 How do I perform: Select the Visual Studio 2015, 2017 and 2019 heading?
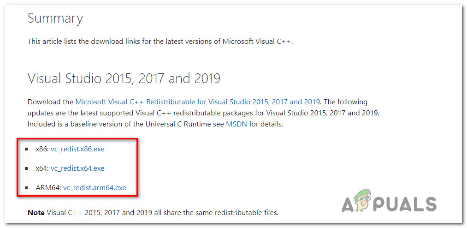[124, 78]
